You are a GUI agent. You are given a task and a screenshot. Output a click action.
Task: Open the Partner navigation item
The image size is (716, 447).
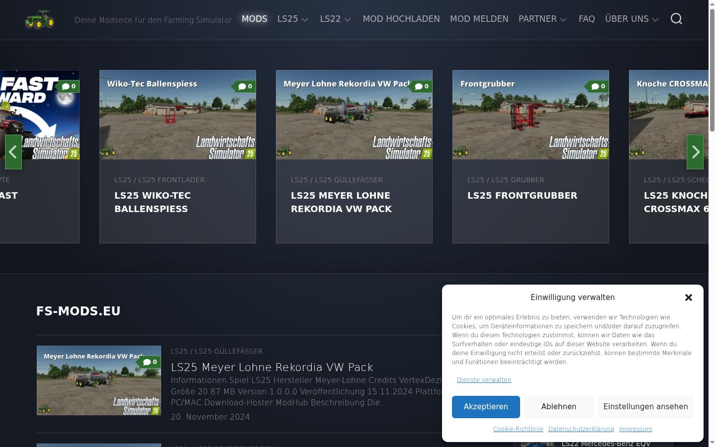tap(537, 19)
